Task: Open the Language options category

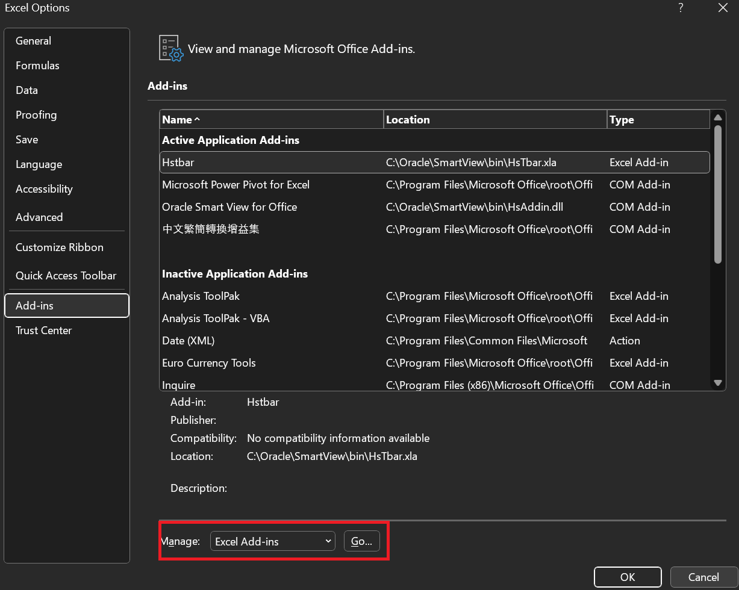Action: pyautogui.click(x=66, y=164)
